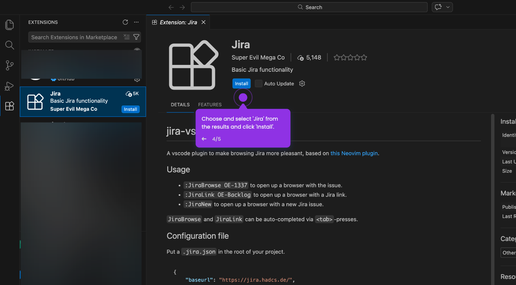Click the extension page vertical scrollbar
This screenshot has width=516, height=285.
point(493,199)
